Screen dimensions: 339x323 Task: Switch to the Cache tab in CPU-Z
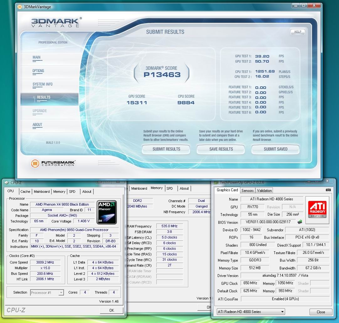tap(25, 192)
